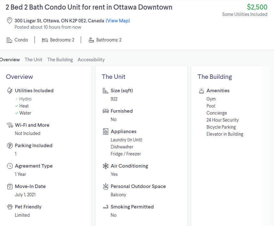The height and width of the screenshot is (226, 274).
Task: Click the Parking Included P icon
Action: pos(10,146)
